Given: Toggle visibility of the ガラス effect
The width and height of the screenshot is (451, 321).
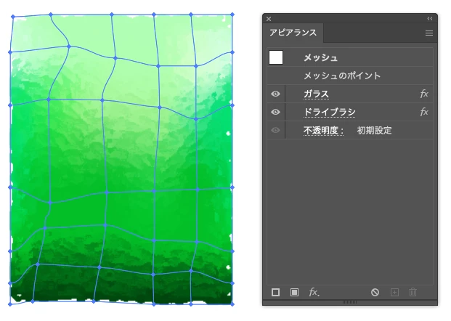Looking at the screenshot, I should (x=275, y=94).
